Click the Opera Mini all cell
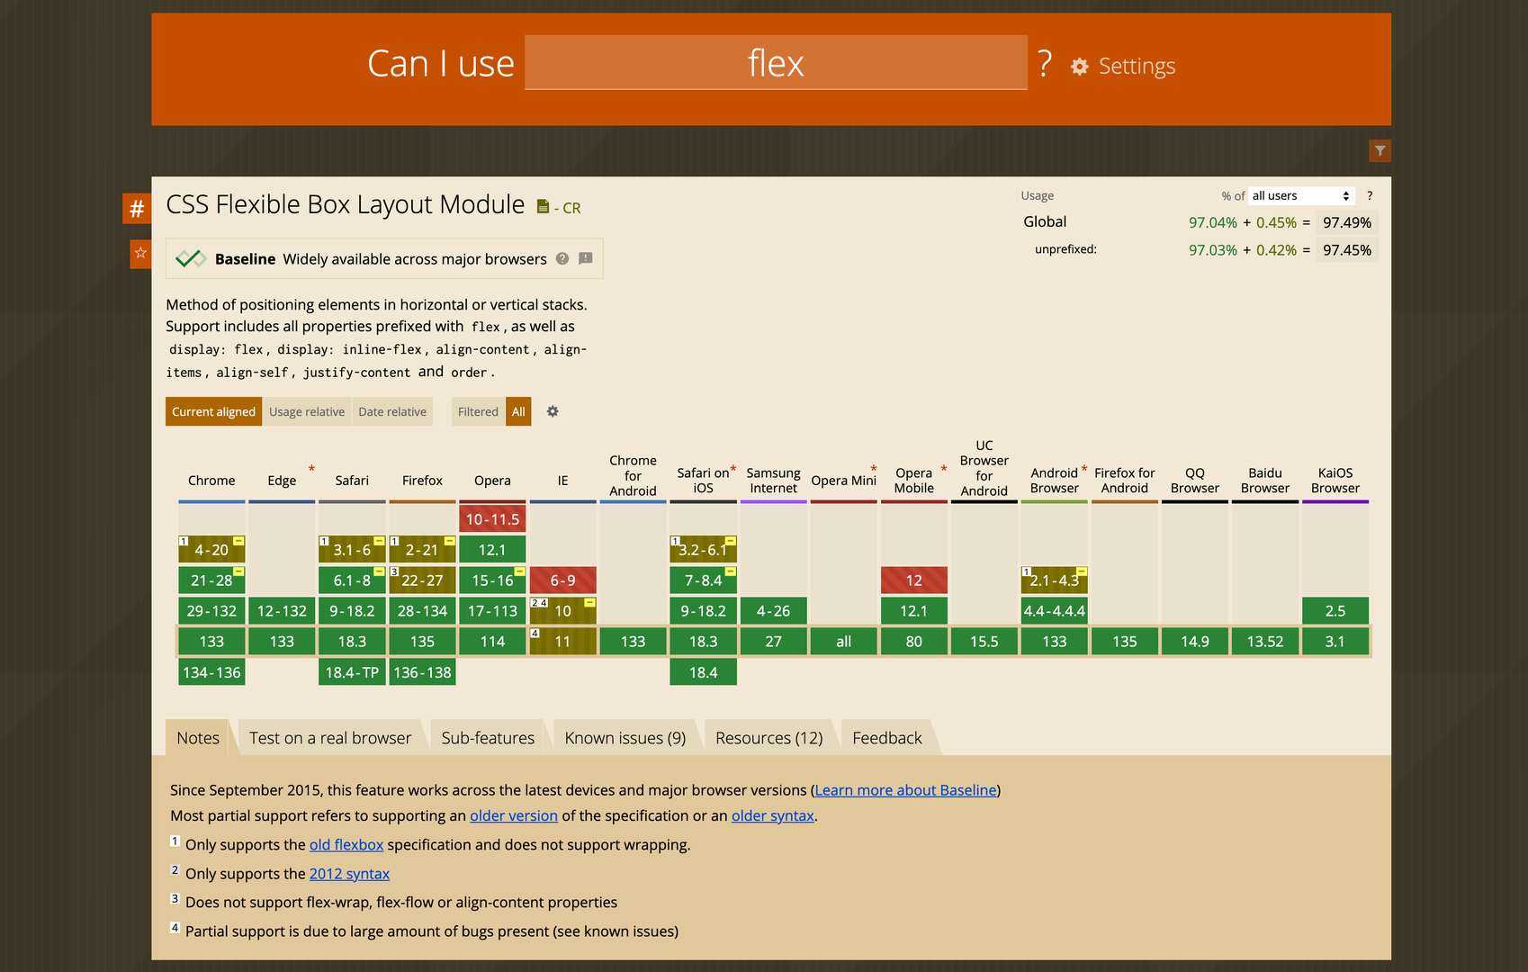 [x=843, y=642]
